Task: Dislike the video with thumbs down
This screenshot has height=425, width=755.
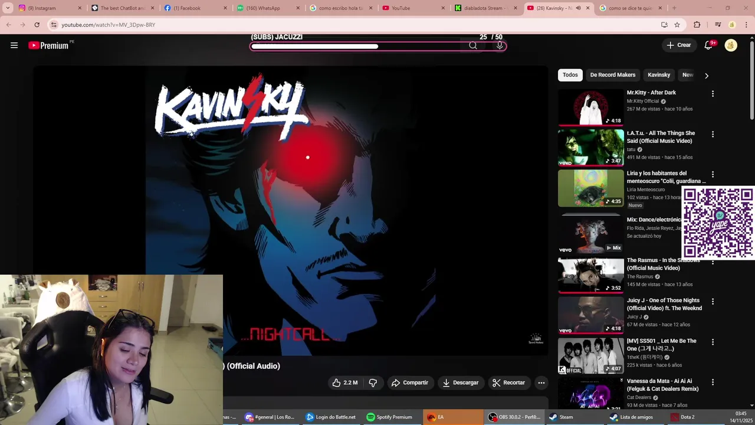Action: pos(373,382)
